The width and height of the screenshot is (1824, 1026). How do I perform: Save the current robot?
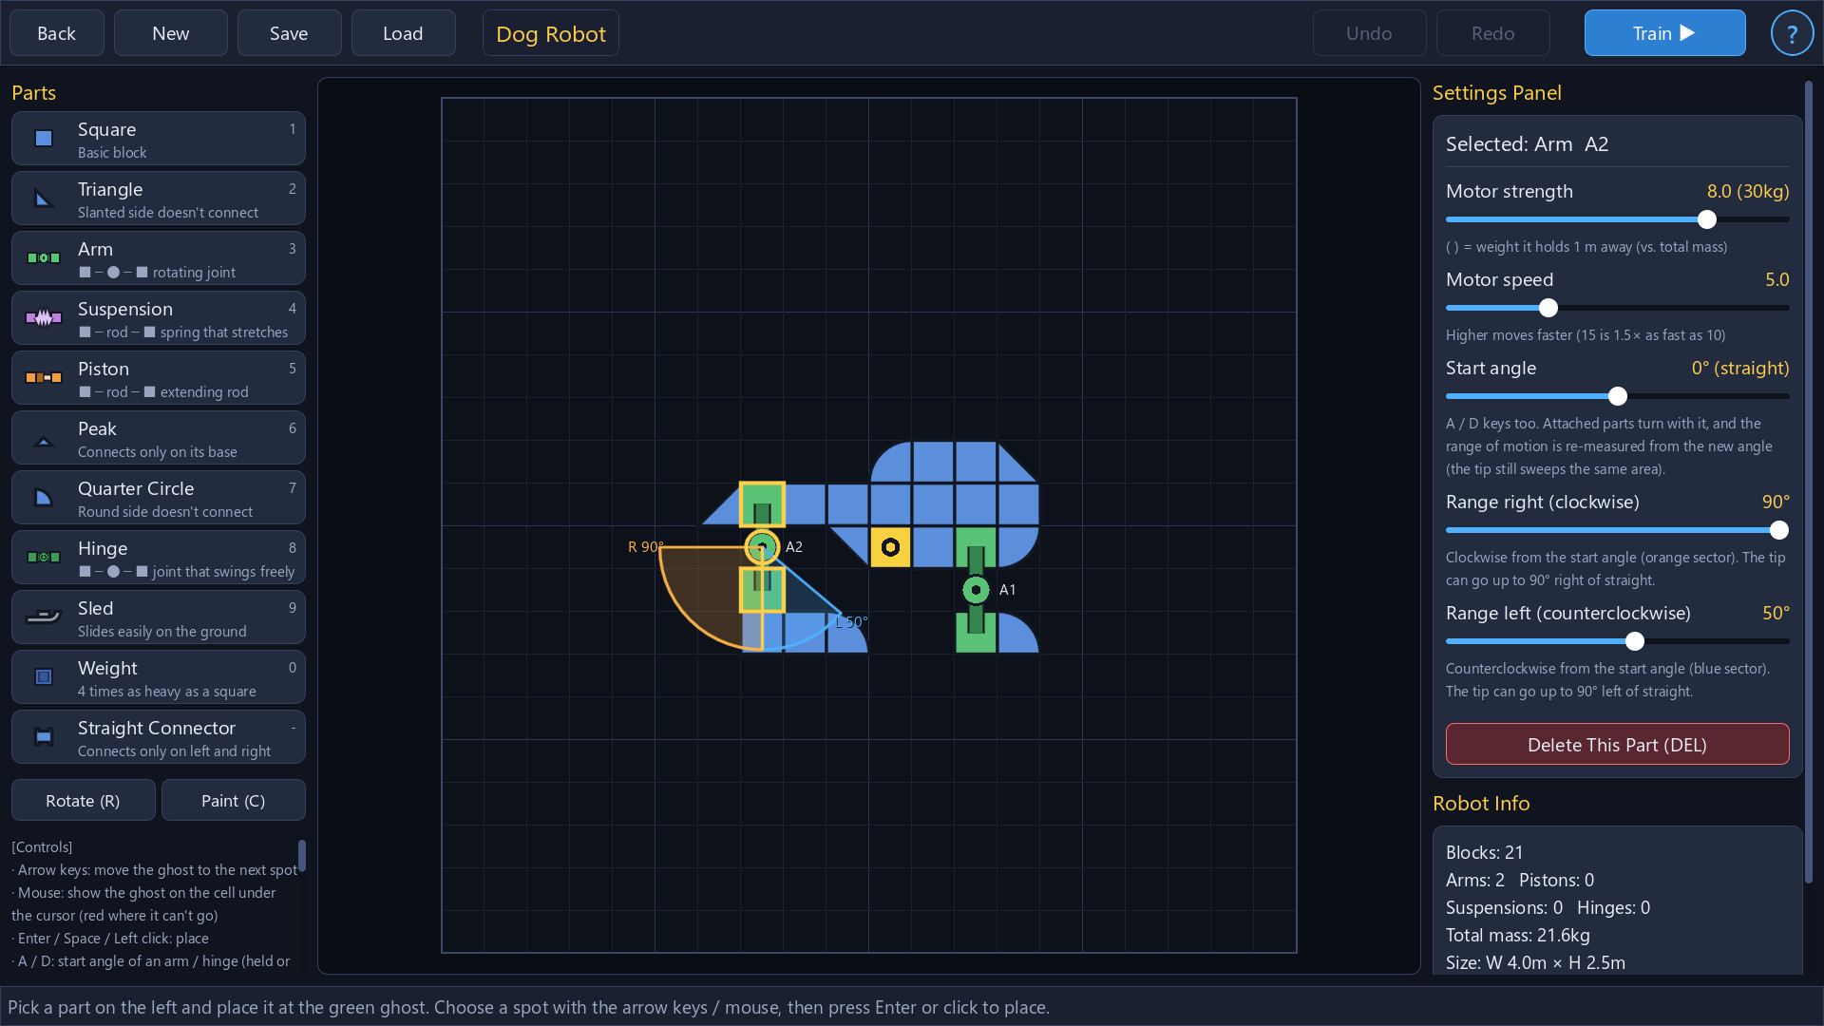tap(289, 33)
